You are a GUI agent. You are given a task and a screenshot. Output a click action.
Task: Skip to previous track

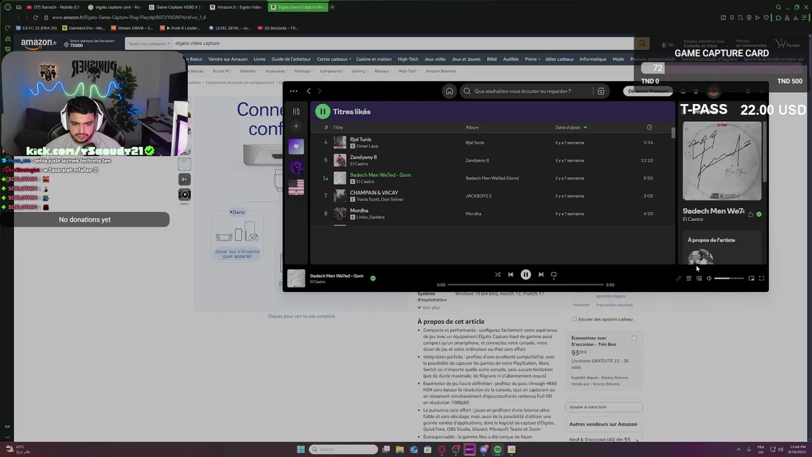(510, 275)
